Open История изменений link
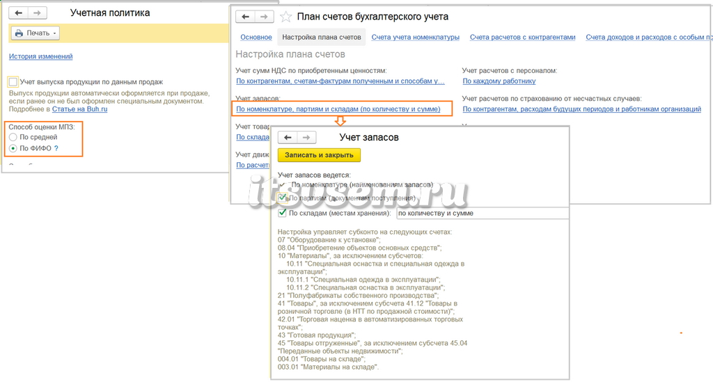 coord(41,56)
